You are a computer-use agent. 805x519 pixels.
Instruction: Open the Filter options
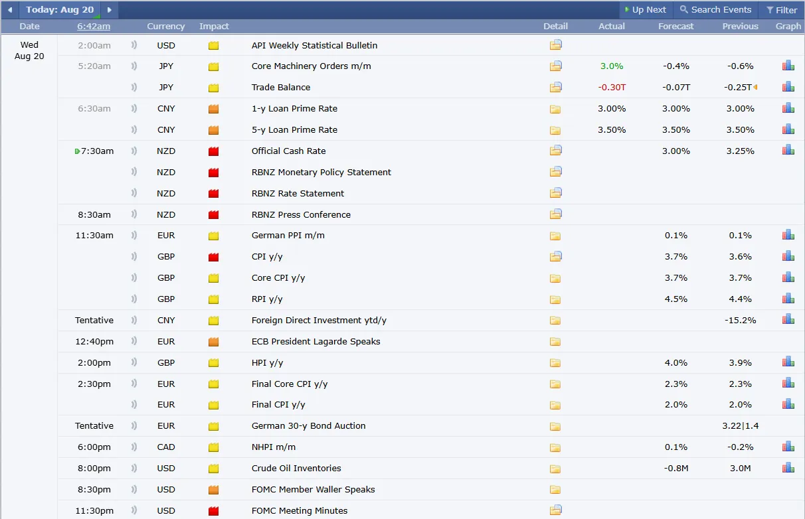pyautogui.click(x=781, y=10)
